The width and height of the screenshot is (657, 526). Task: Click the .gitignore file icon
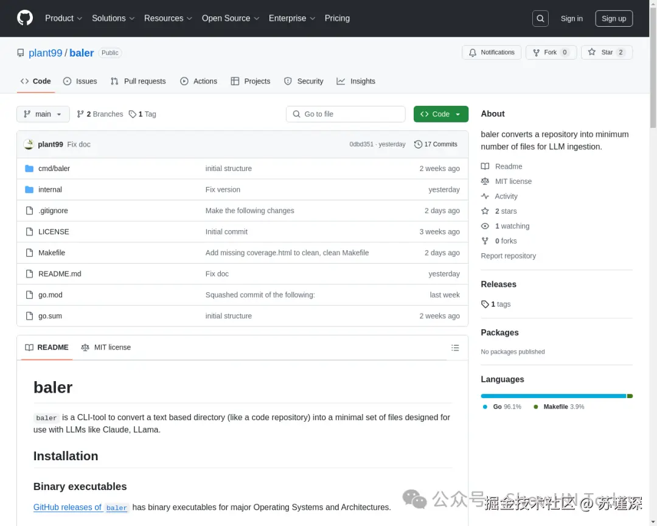coord(29,211)
